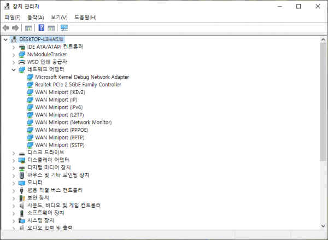This screenshot has width=328, height=240.
Task: Select the NvModuleTracker tree item
Action: coord(47,55)
